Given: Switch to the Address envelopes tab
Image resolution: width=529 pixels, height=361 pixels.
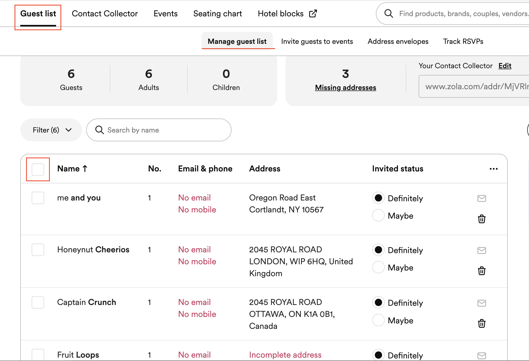Looking at the screenshot, I should tap(398, 41).
